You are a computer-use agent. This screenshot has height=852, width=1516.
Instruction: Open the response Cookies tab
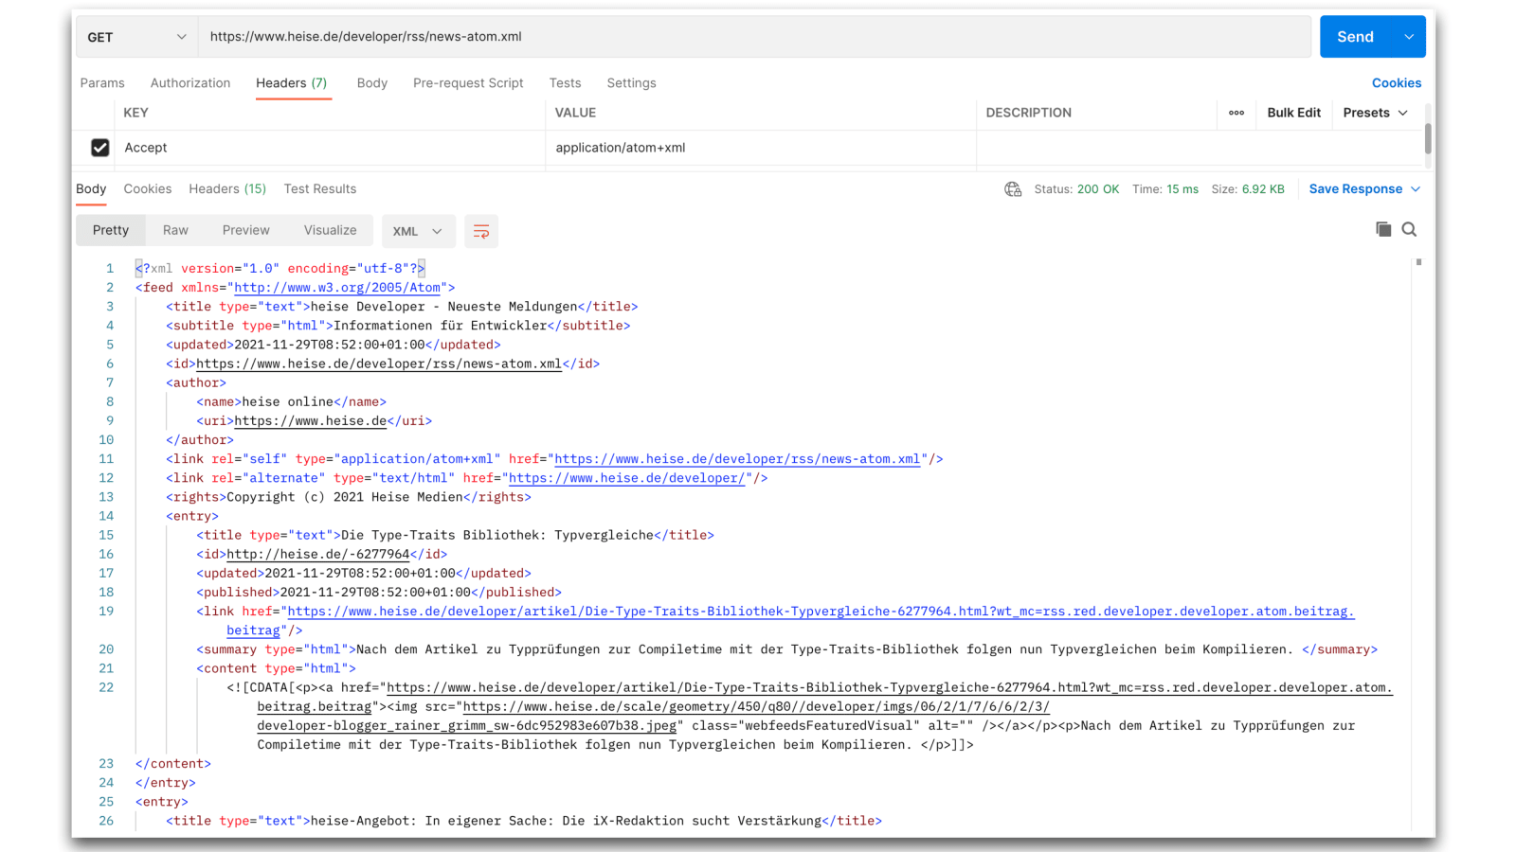[148, 189]
